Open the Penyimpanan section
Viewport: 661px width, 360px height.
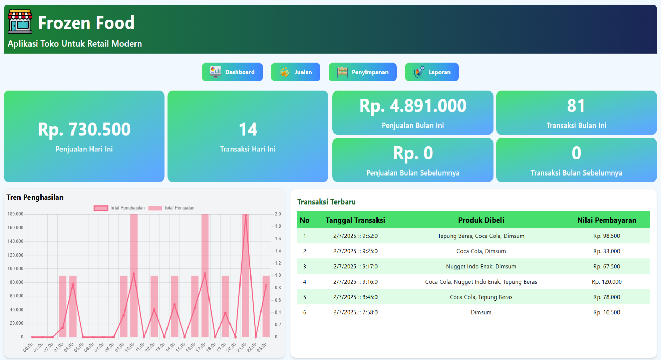[362, 72]
